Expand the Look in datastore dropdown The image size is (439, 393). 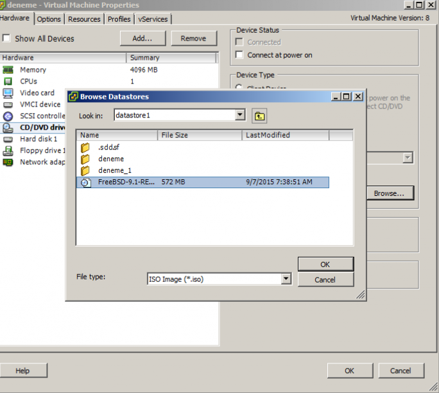(x=240, y=115)
